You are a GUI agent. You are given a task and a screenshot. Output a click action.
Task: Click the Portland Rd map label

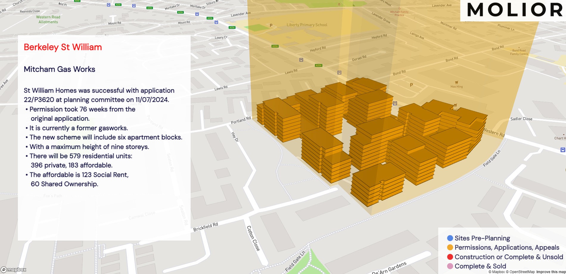click(241, 120)
